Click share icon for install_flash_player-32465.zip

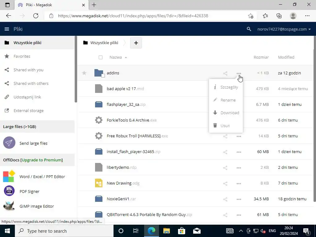pos(225,152)
